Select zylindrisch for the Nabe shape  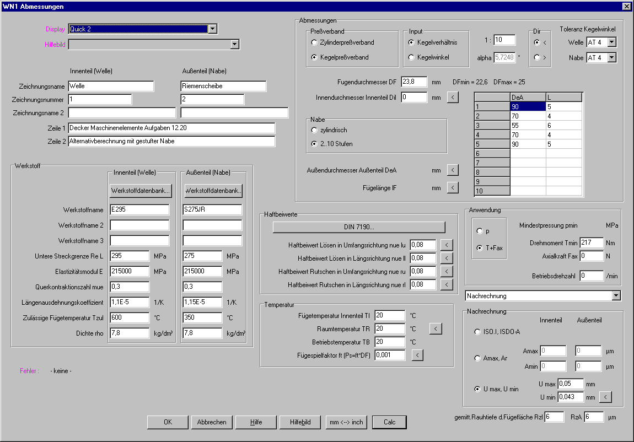coord(314,130)
